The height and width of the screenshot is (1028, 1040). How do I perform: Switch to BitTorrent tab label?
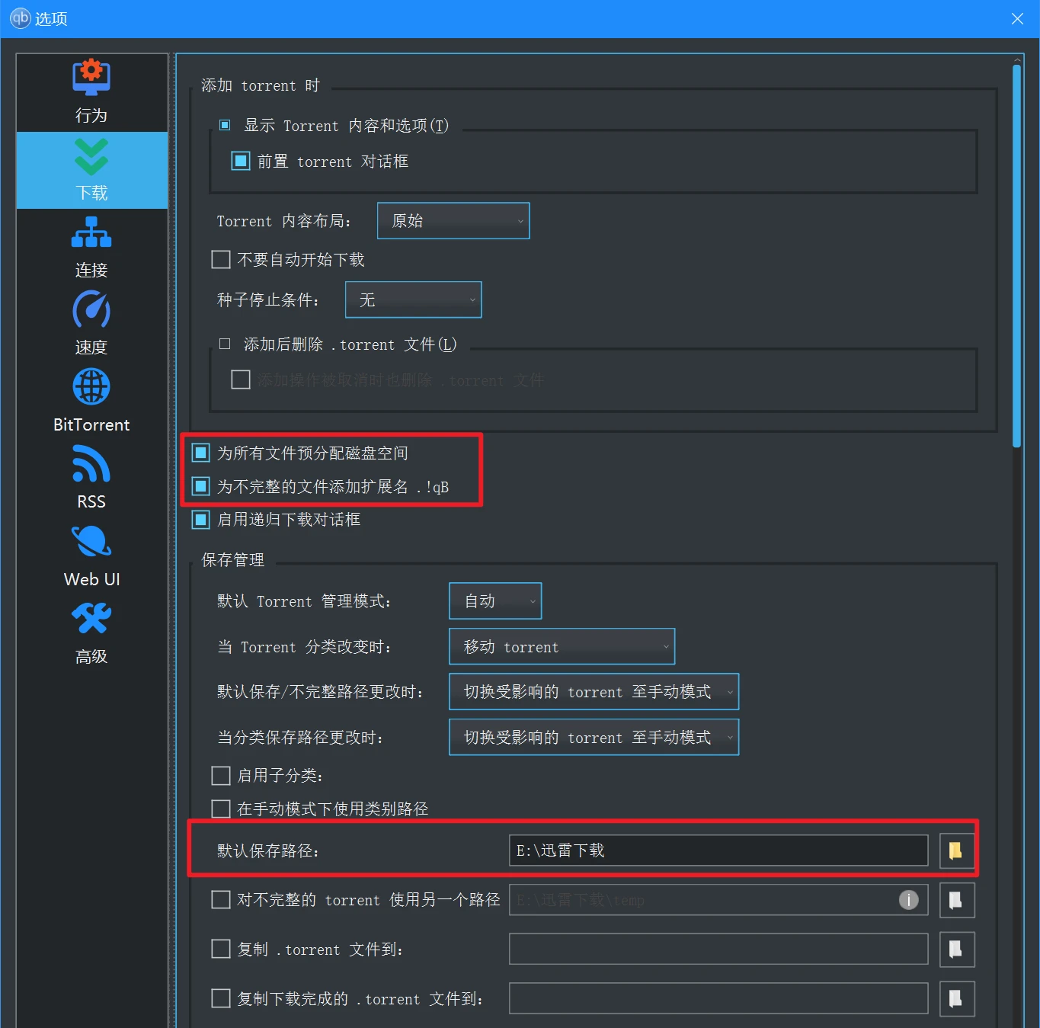[x=91, y=424]
